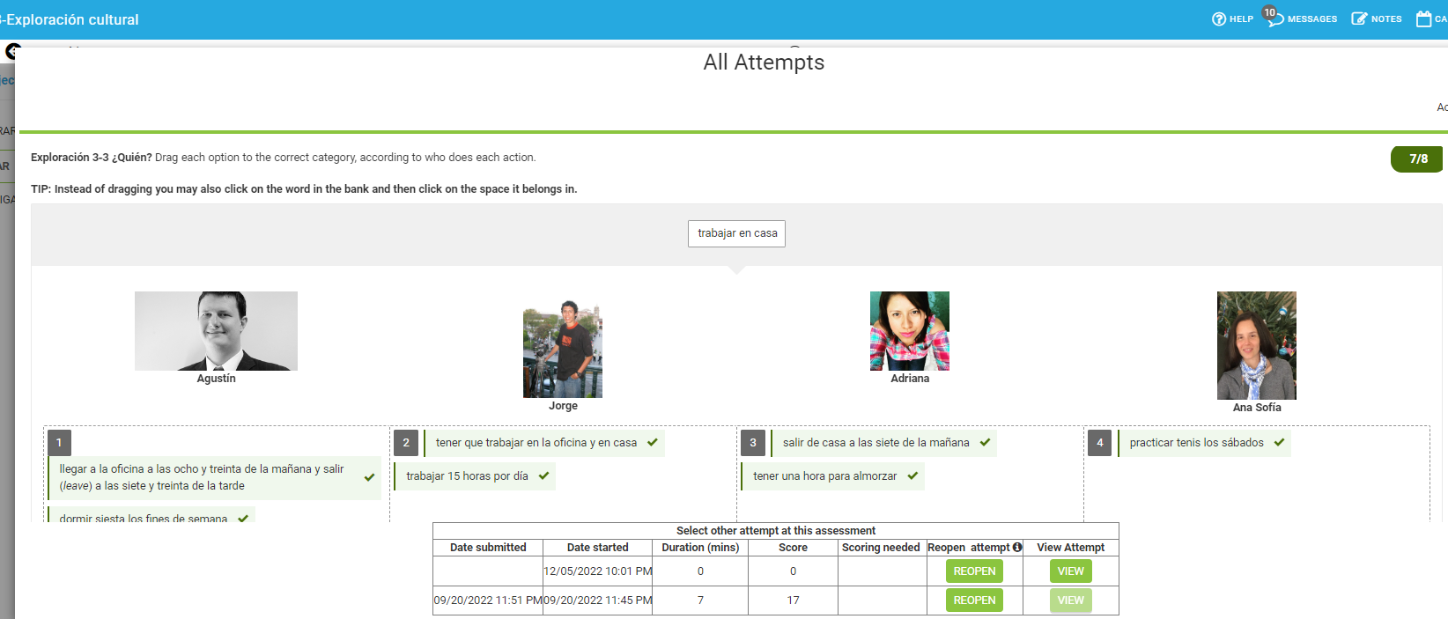Viewport: 1448px width, 619px height.
Task: Open the Notes pencil icon
Action: (x=1359, y=18)
